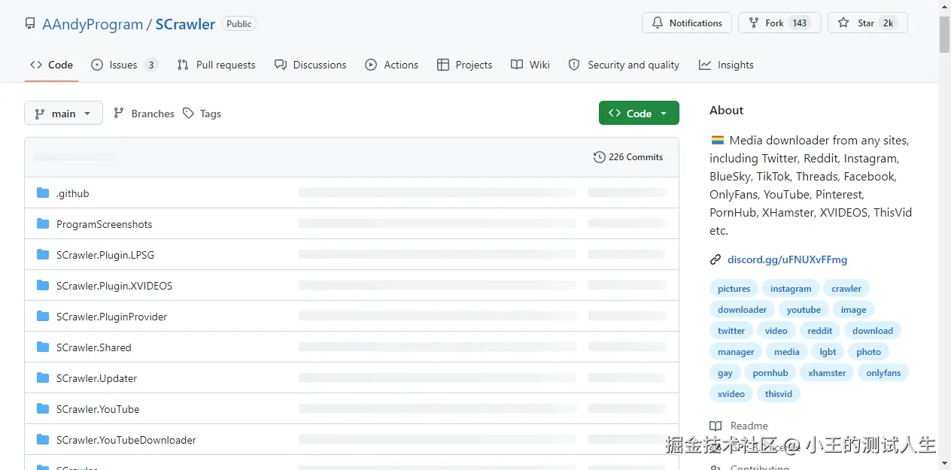The image size is (951, 470).
Task: Select the manager topic tag
Action: (736, 352)
